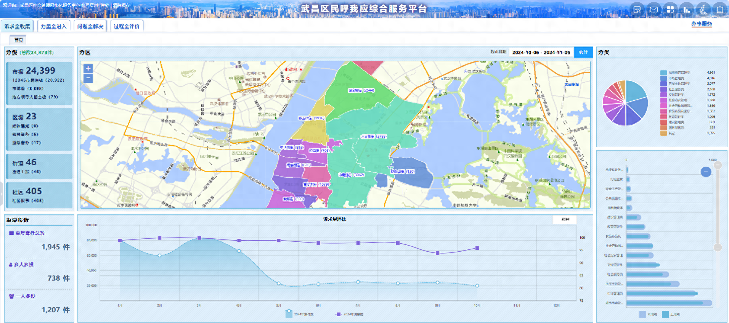Viewport: 729px width, 323px height.
Task: Open 办事服务 link at top right
Action: click(x=702, y=24)
